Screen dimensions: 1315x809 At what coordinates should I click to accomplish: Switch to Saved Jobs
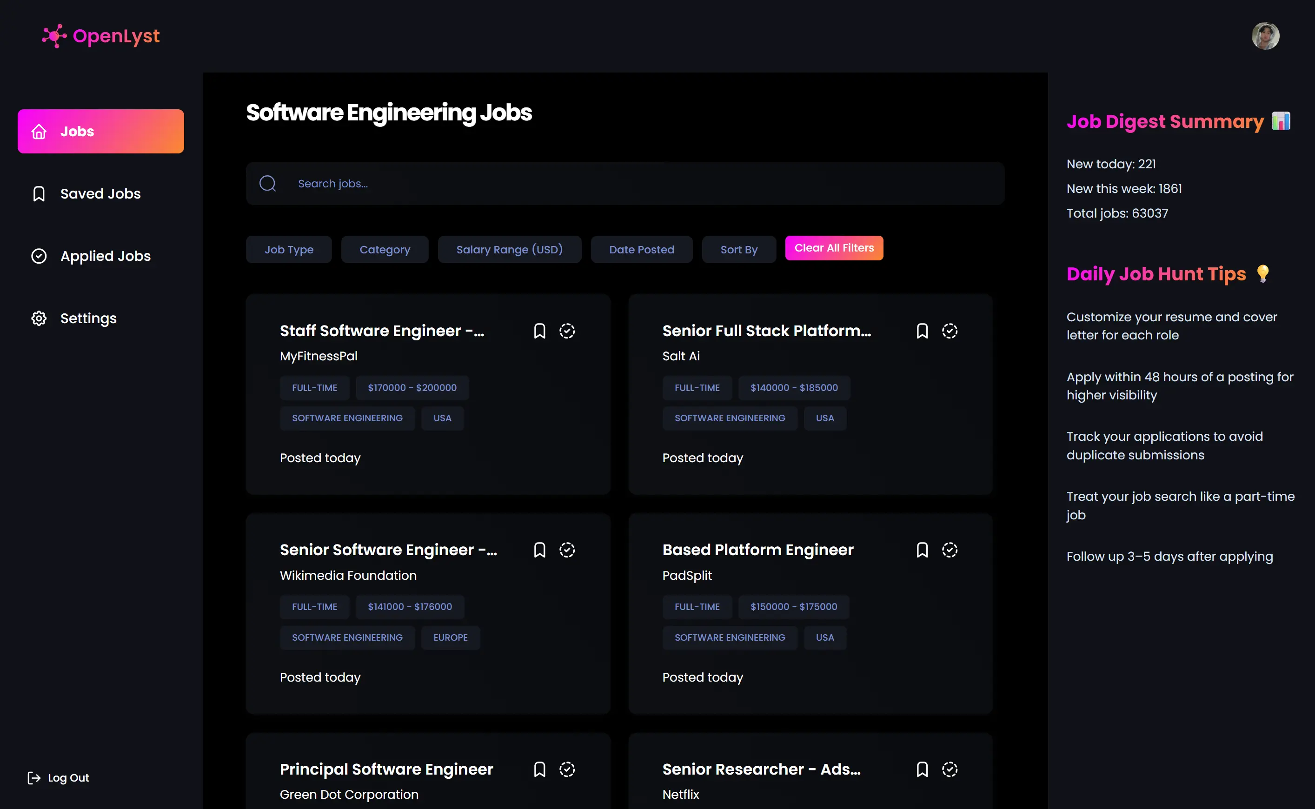100,194
